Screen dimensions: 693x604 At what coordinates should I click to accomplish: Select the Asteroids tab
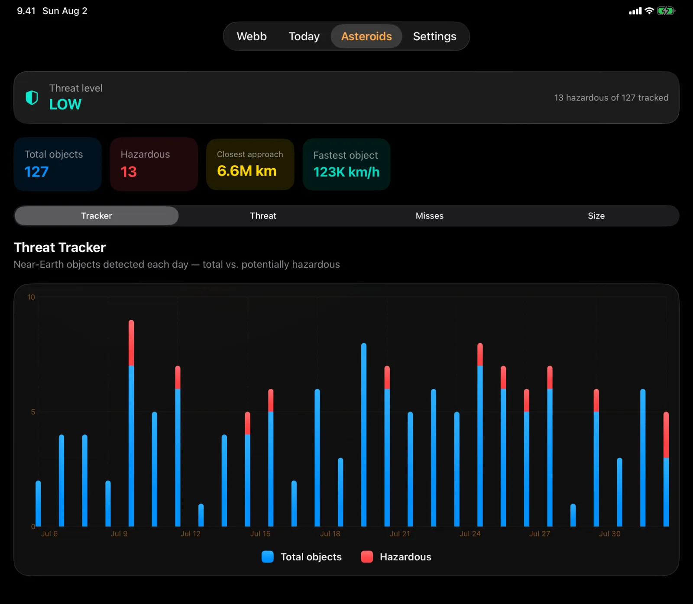[x=366, y=36]
